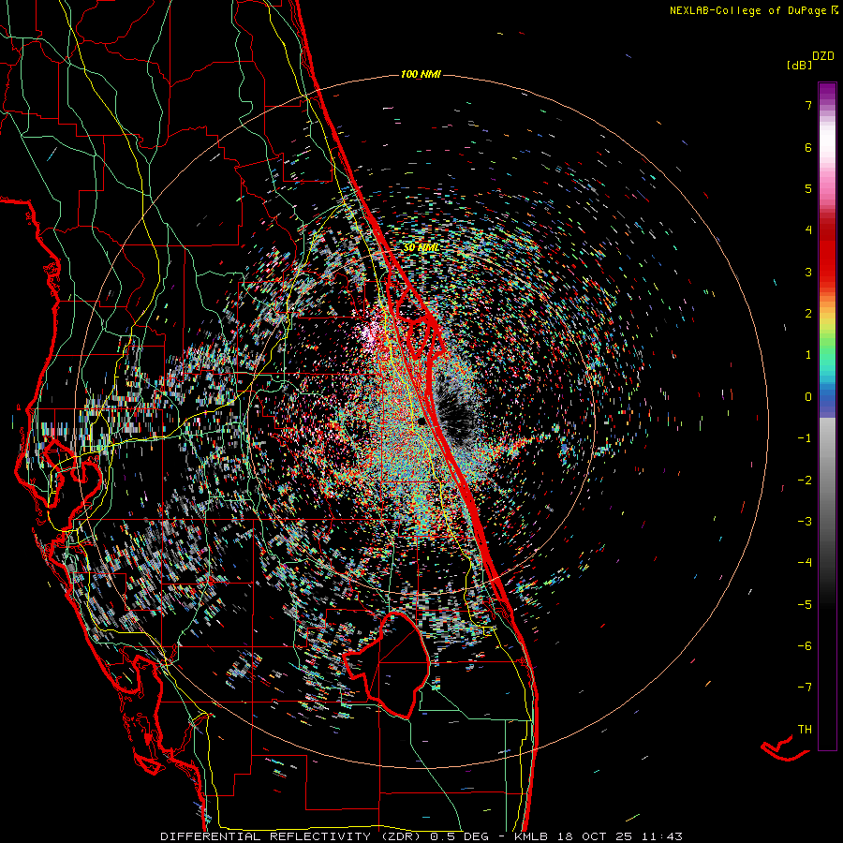The width and height of the screenshot is (843, 843).
Task: Select the -1 dB scale label
Action: [805, 438]
